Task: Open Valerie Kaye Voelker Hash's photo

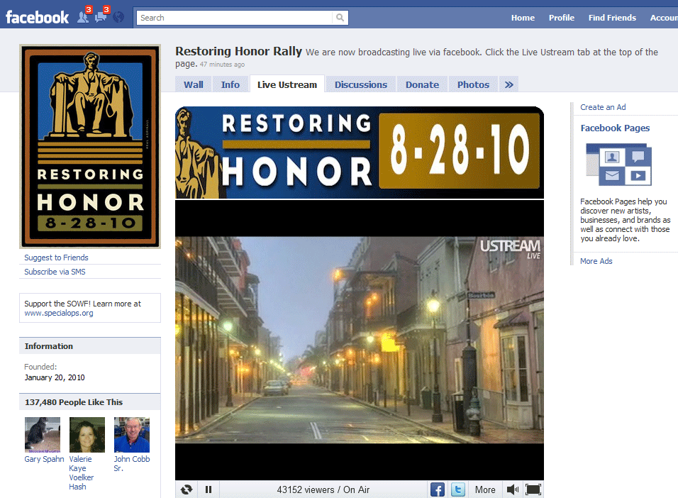Action: coord(87,435)
